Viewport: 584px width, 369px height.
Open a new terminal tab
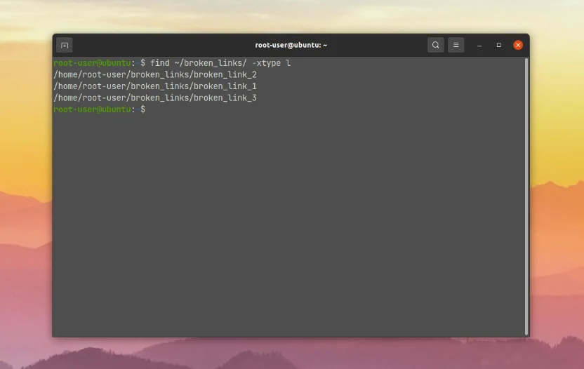point(65,46)
